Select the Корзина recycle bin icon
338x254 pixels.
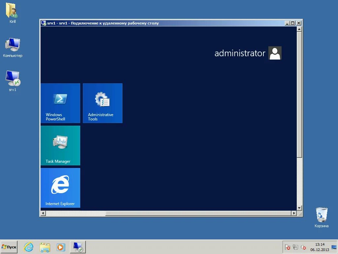coord(321,217)
